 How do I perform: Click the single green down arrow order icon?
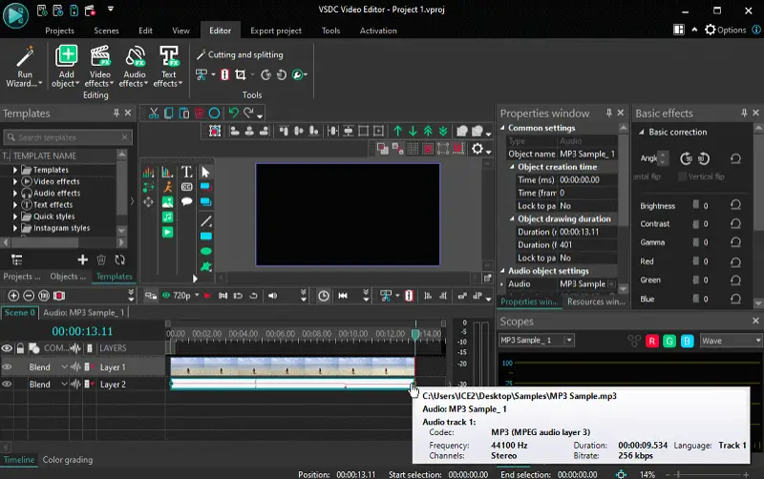[x=413, y=131]
